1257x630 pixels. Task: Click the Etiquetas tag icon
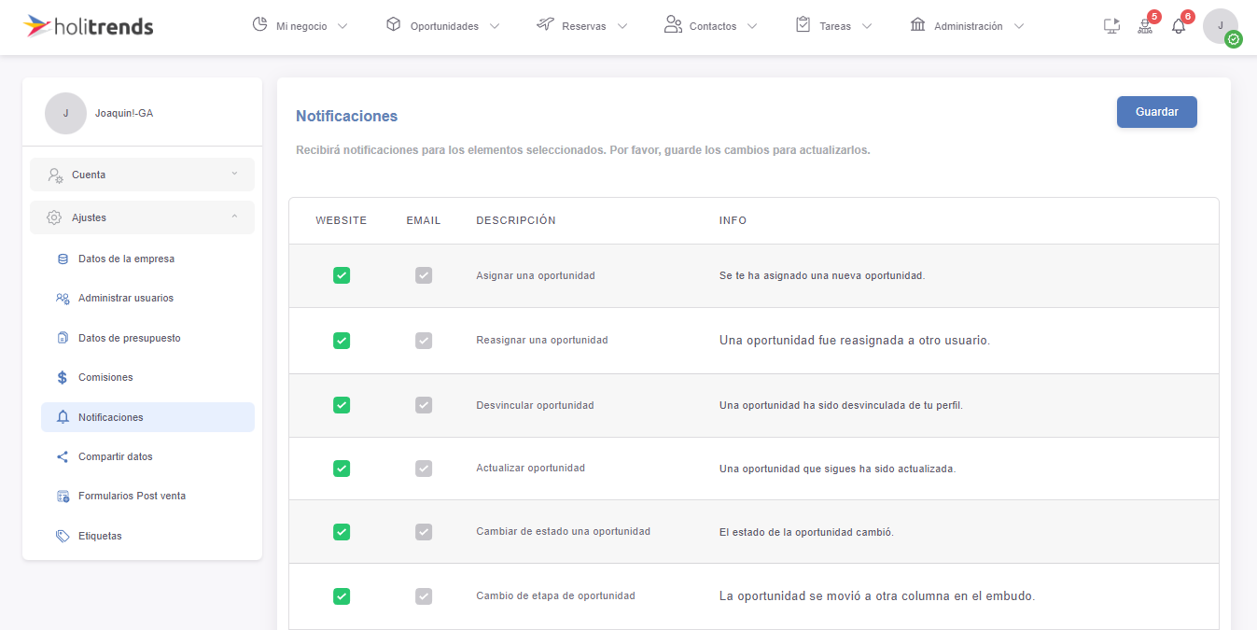click(63, 537)
